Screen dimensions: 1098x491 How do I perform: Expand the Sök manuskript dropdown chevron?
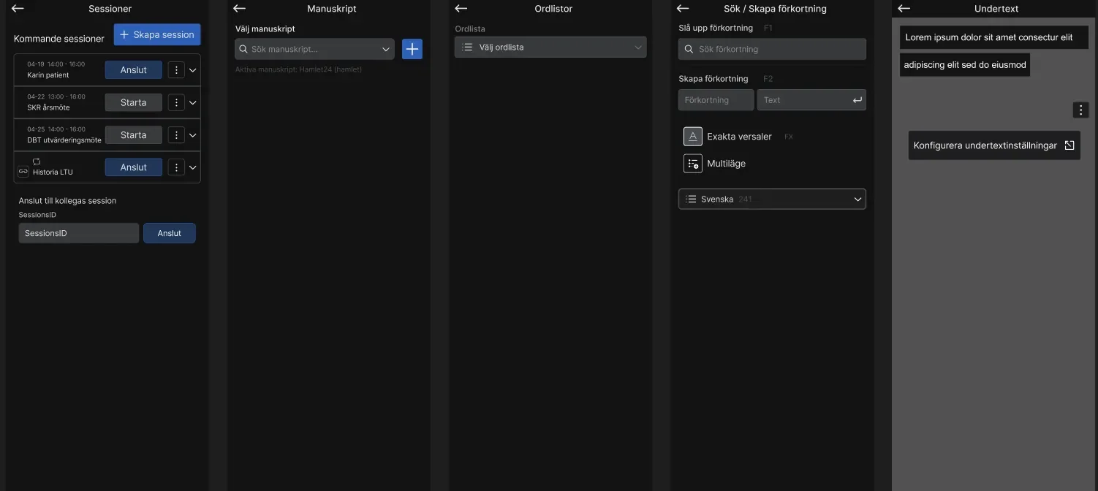(x=386, y=50)
